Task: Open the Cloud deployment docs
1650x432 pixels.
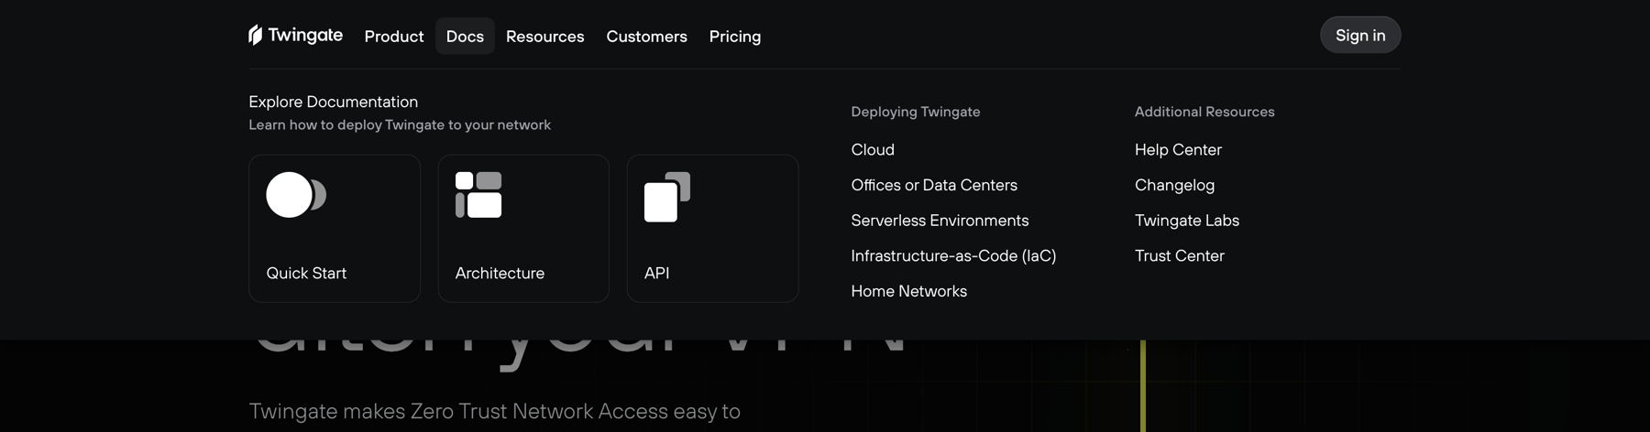Action: tap(873, 149)
